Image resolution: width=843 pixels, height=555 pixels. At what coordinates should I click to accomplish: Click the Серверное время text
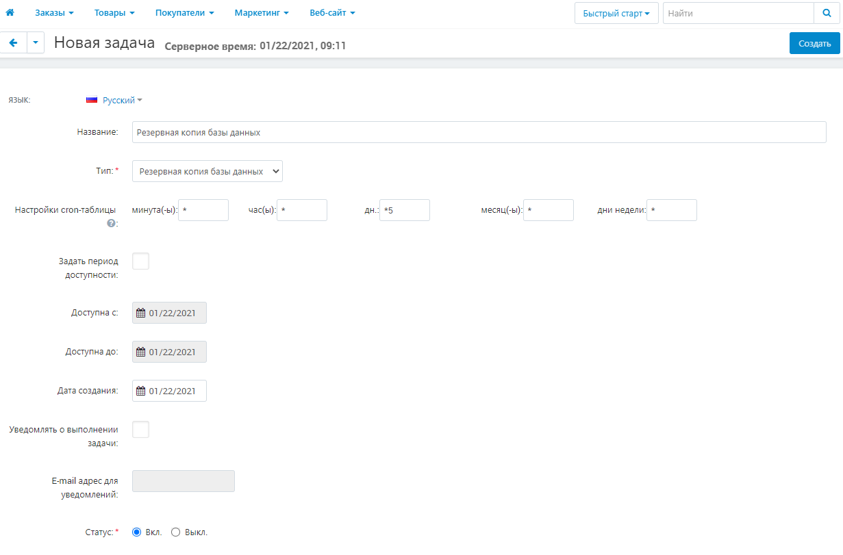[x=255, y=46]
